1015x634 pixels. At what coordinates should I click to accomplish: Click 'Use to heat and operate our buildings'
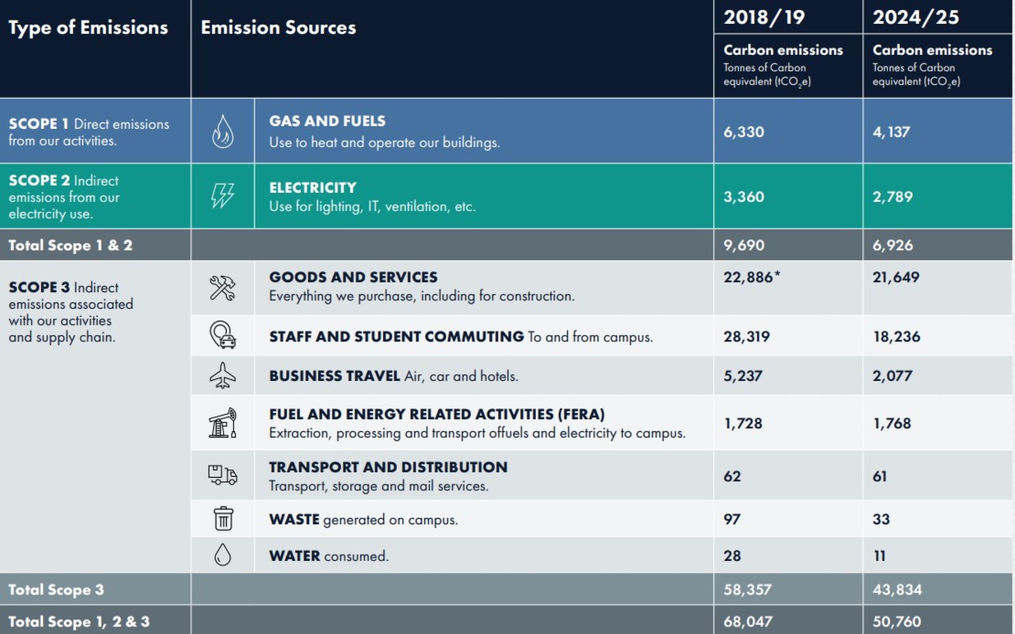click(385, 143)
